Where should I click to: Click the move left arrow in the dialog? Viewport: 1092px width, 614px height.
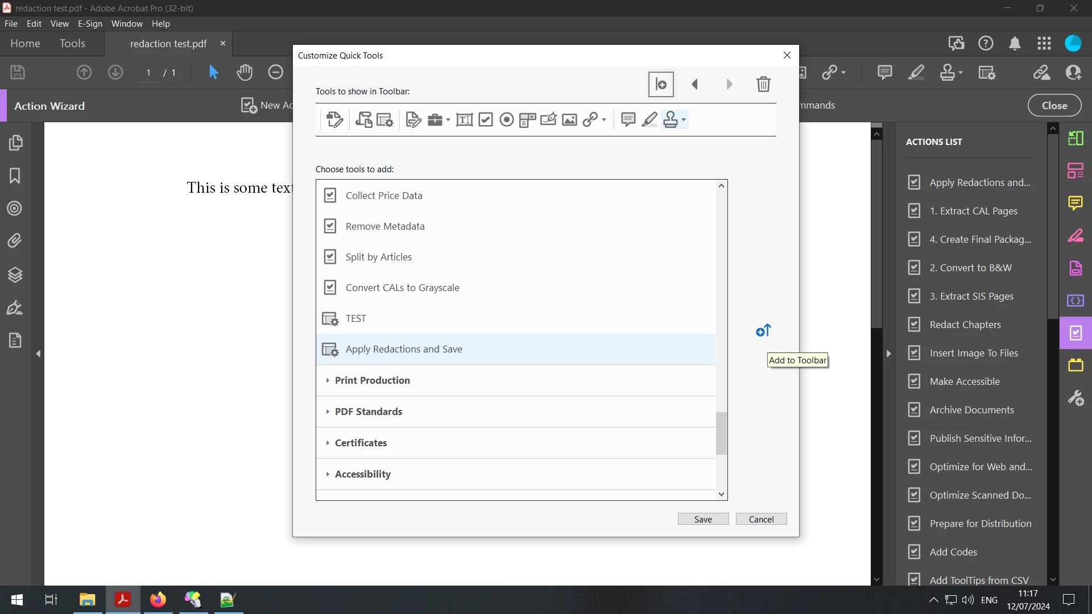click(694, 84)
